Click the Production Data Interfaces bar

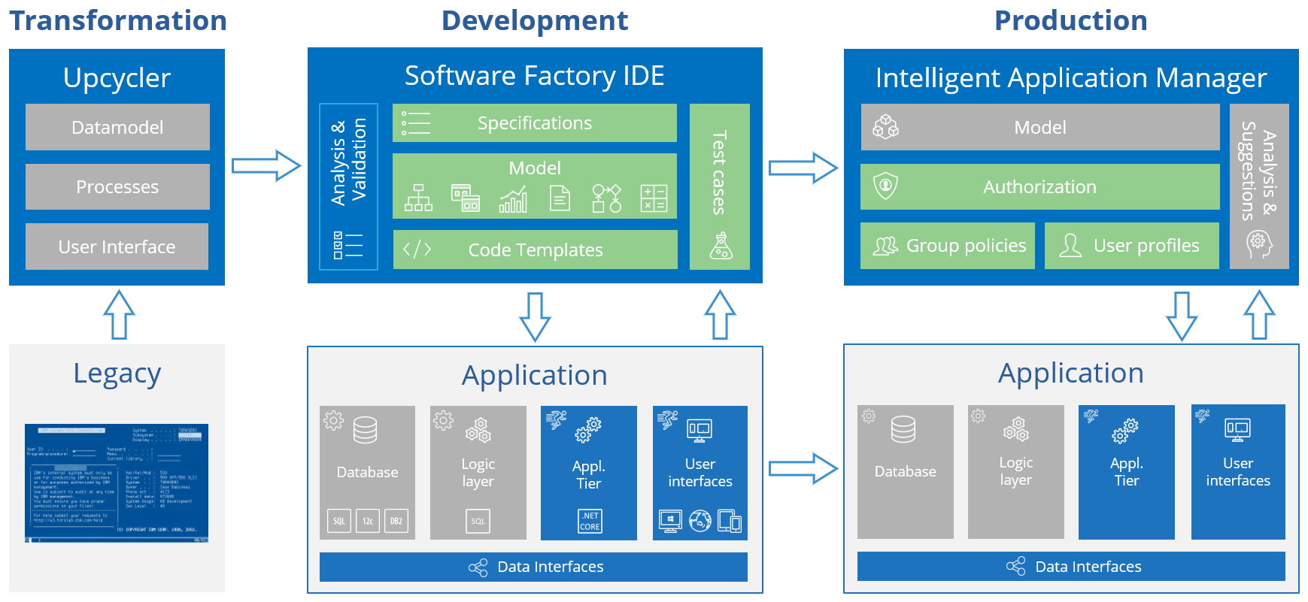(1071, 567)
